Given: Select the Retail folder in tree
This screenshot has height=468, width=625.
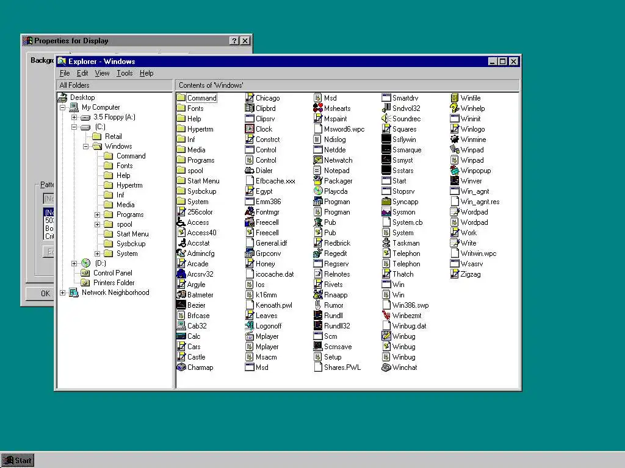Looking at the screenshot, I should 113,136.
